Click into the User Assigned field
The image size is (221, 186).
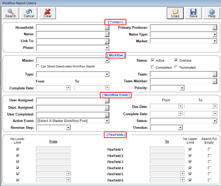click(71, 101)
